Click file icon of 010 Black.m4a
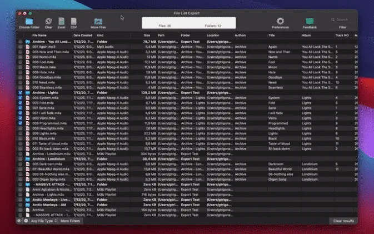Screen dimensions: 374x234 (28, 138)
